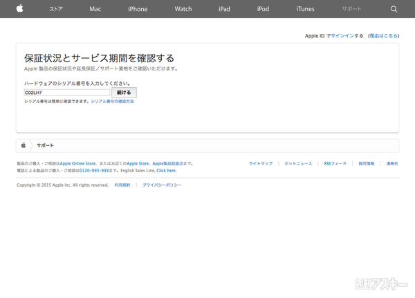
Task: Click the 保証状況とサービス期間を確認する heading
Action: 99,58
